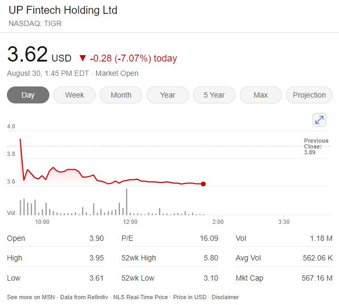
Task: Switch to the Week range tab
Action: pyautogui.click(x=74, y=95)
